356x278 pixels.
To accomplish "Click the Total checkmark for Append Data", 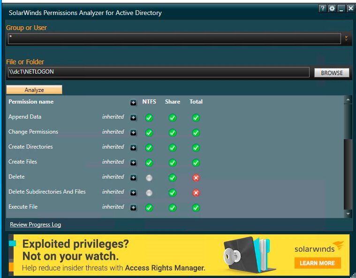I will click(196, 118).
